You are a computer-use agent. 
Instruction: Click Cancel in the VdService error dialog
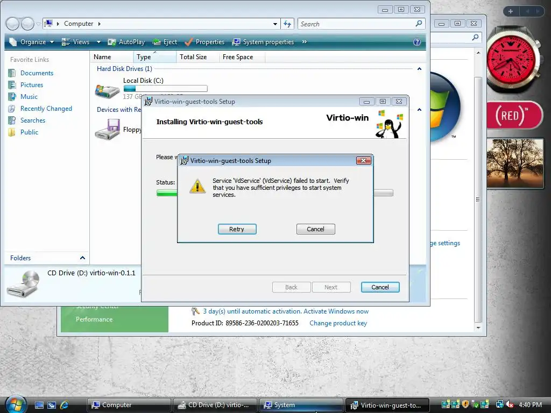(315, 229)
